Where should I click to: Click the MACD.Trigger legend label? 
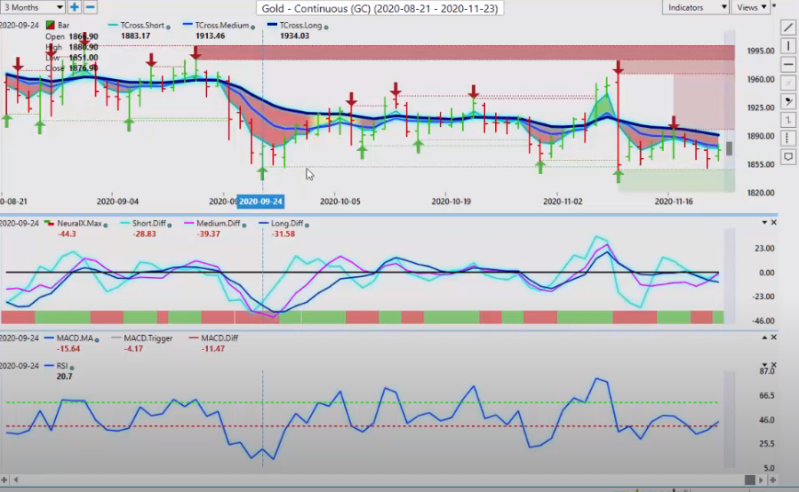point(148,337)
